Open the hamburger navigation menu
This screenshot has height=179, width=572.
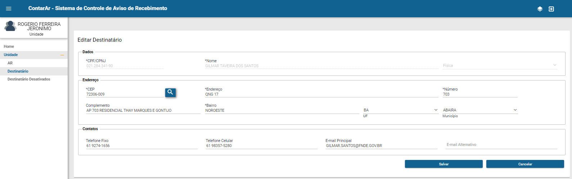[x=9, y=9]
